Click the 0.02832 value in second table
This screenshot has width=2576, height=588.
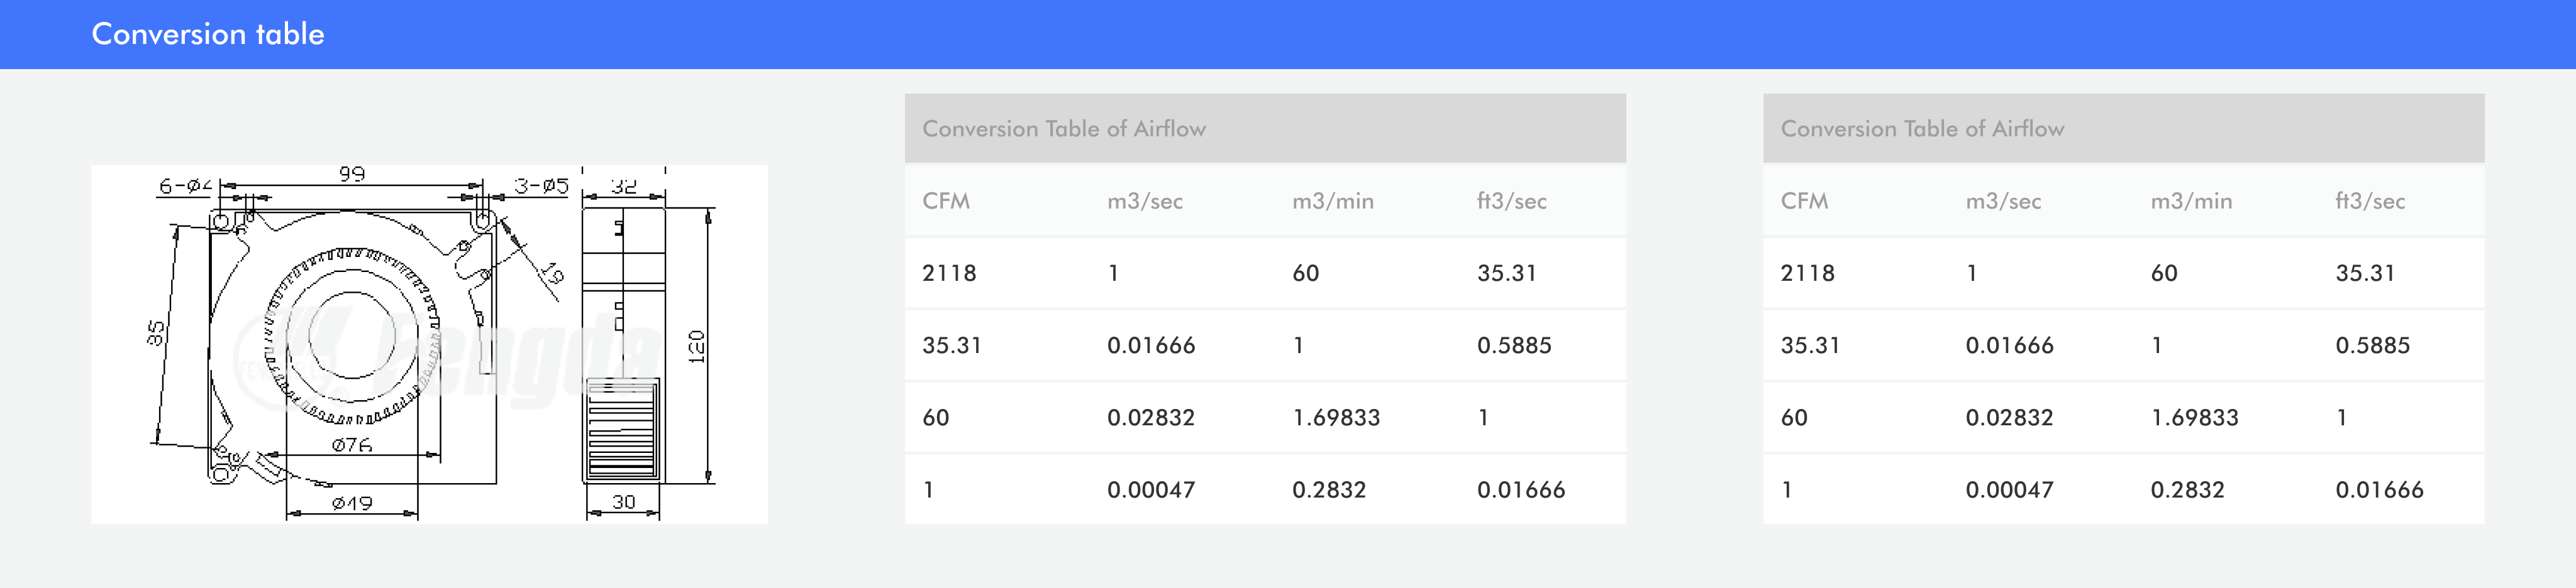click(x=2008, y=417)
